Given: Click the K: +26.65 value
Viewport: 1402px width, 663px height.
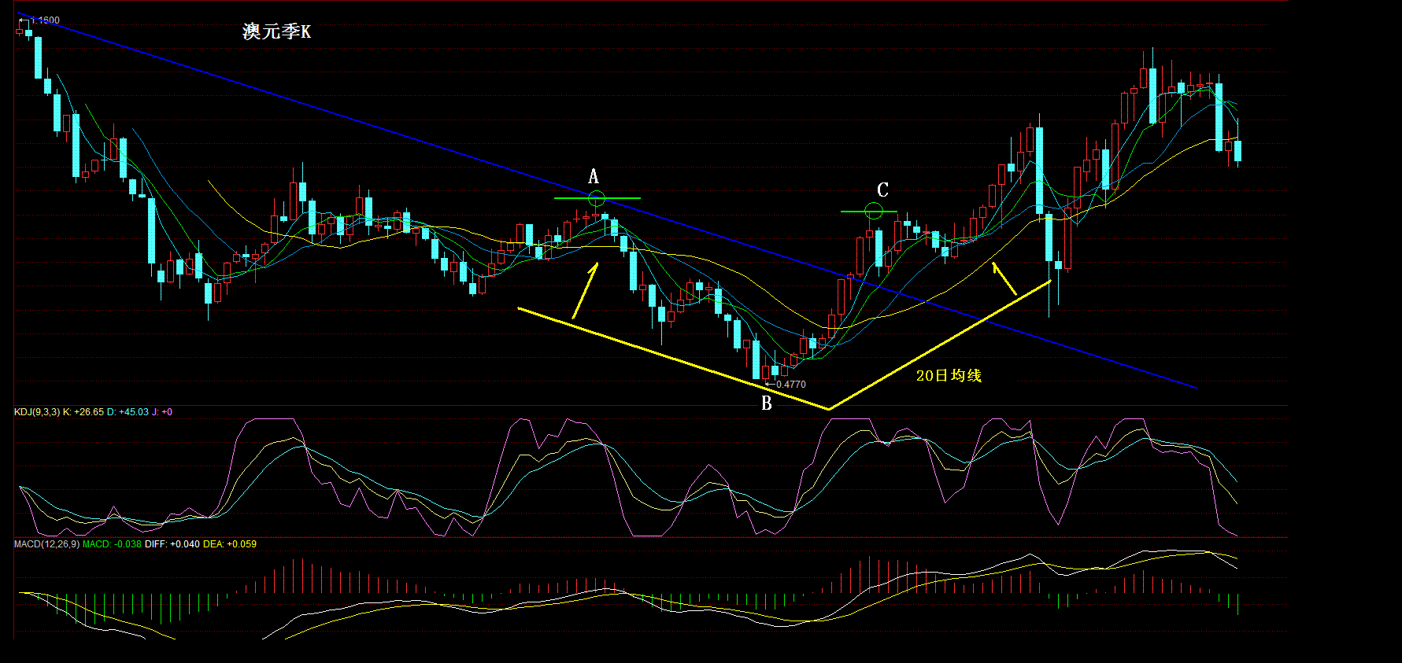Looking at the screenshot, I should pyautogui.click(x=83, y=412).
